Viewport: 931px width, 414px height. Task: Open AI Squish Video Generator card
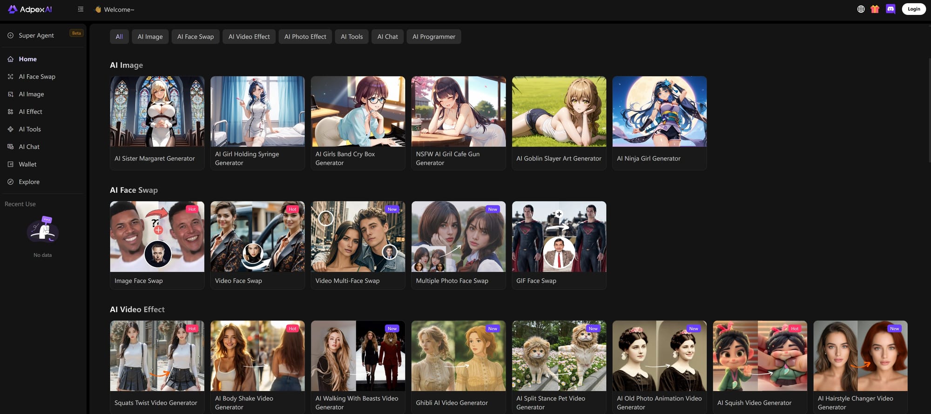760,367
